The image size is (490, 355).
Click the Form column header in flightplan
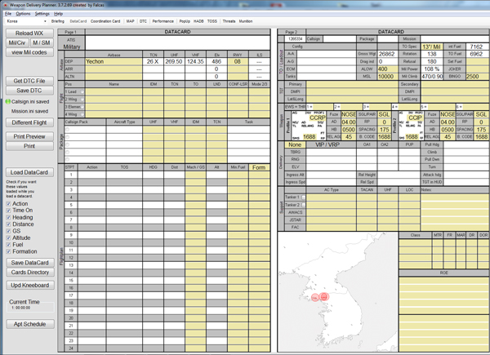(259, 167)
